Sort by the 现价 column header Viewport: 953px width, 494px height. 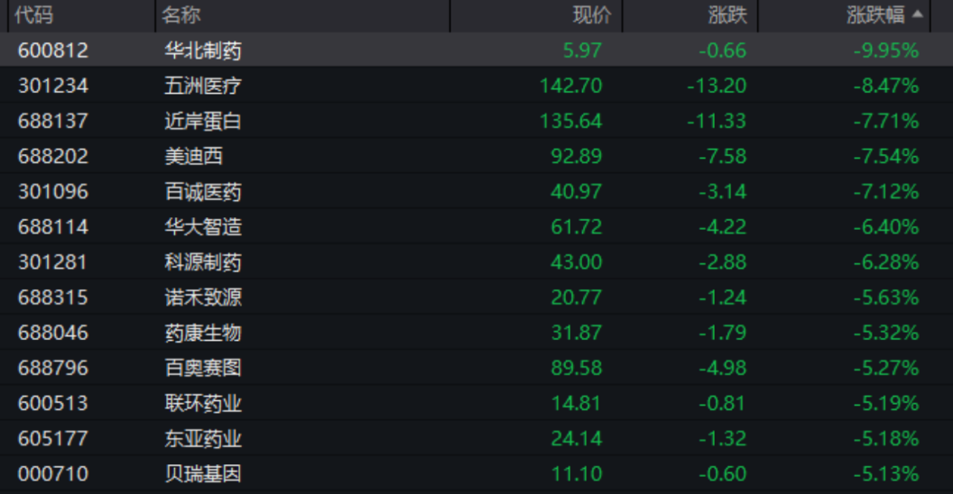pyautogui.click(x=592, y=15)
